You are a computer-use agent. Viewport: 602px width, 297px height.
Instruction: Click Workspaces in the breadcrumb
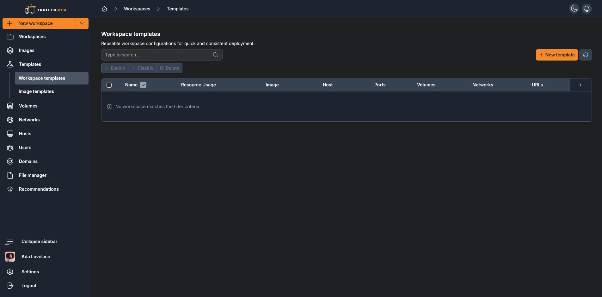tap(137, 9)
